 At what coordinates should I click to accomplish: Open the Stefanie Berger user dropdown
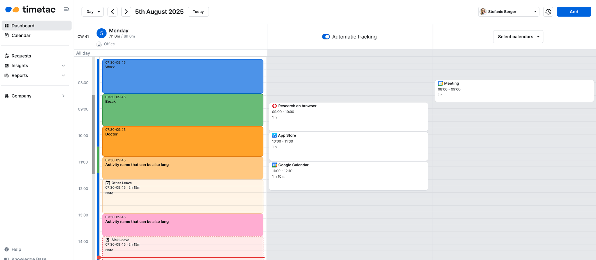[x=509, y=12]
